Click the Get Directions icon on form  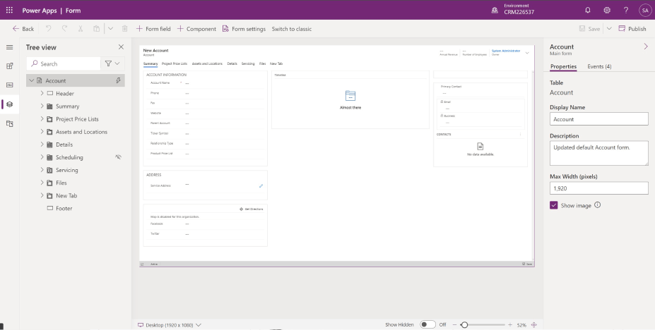(x=241, y=209)
